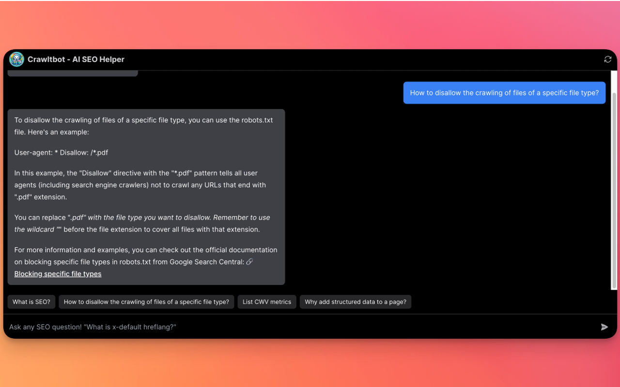Click the paragraph starting 'To disallow the crawling'
The width and height of the screenshot is (620, 387).
pyautogui.click(x=144, y=126)
